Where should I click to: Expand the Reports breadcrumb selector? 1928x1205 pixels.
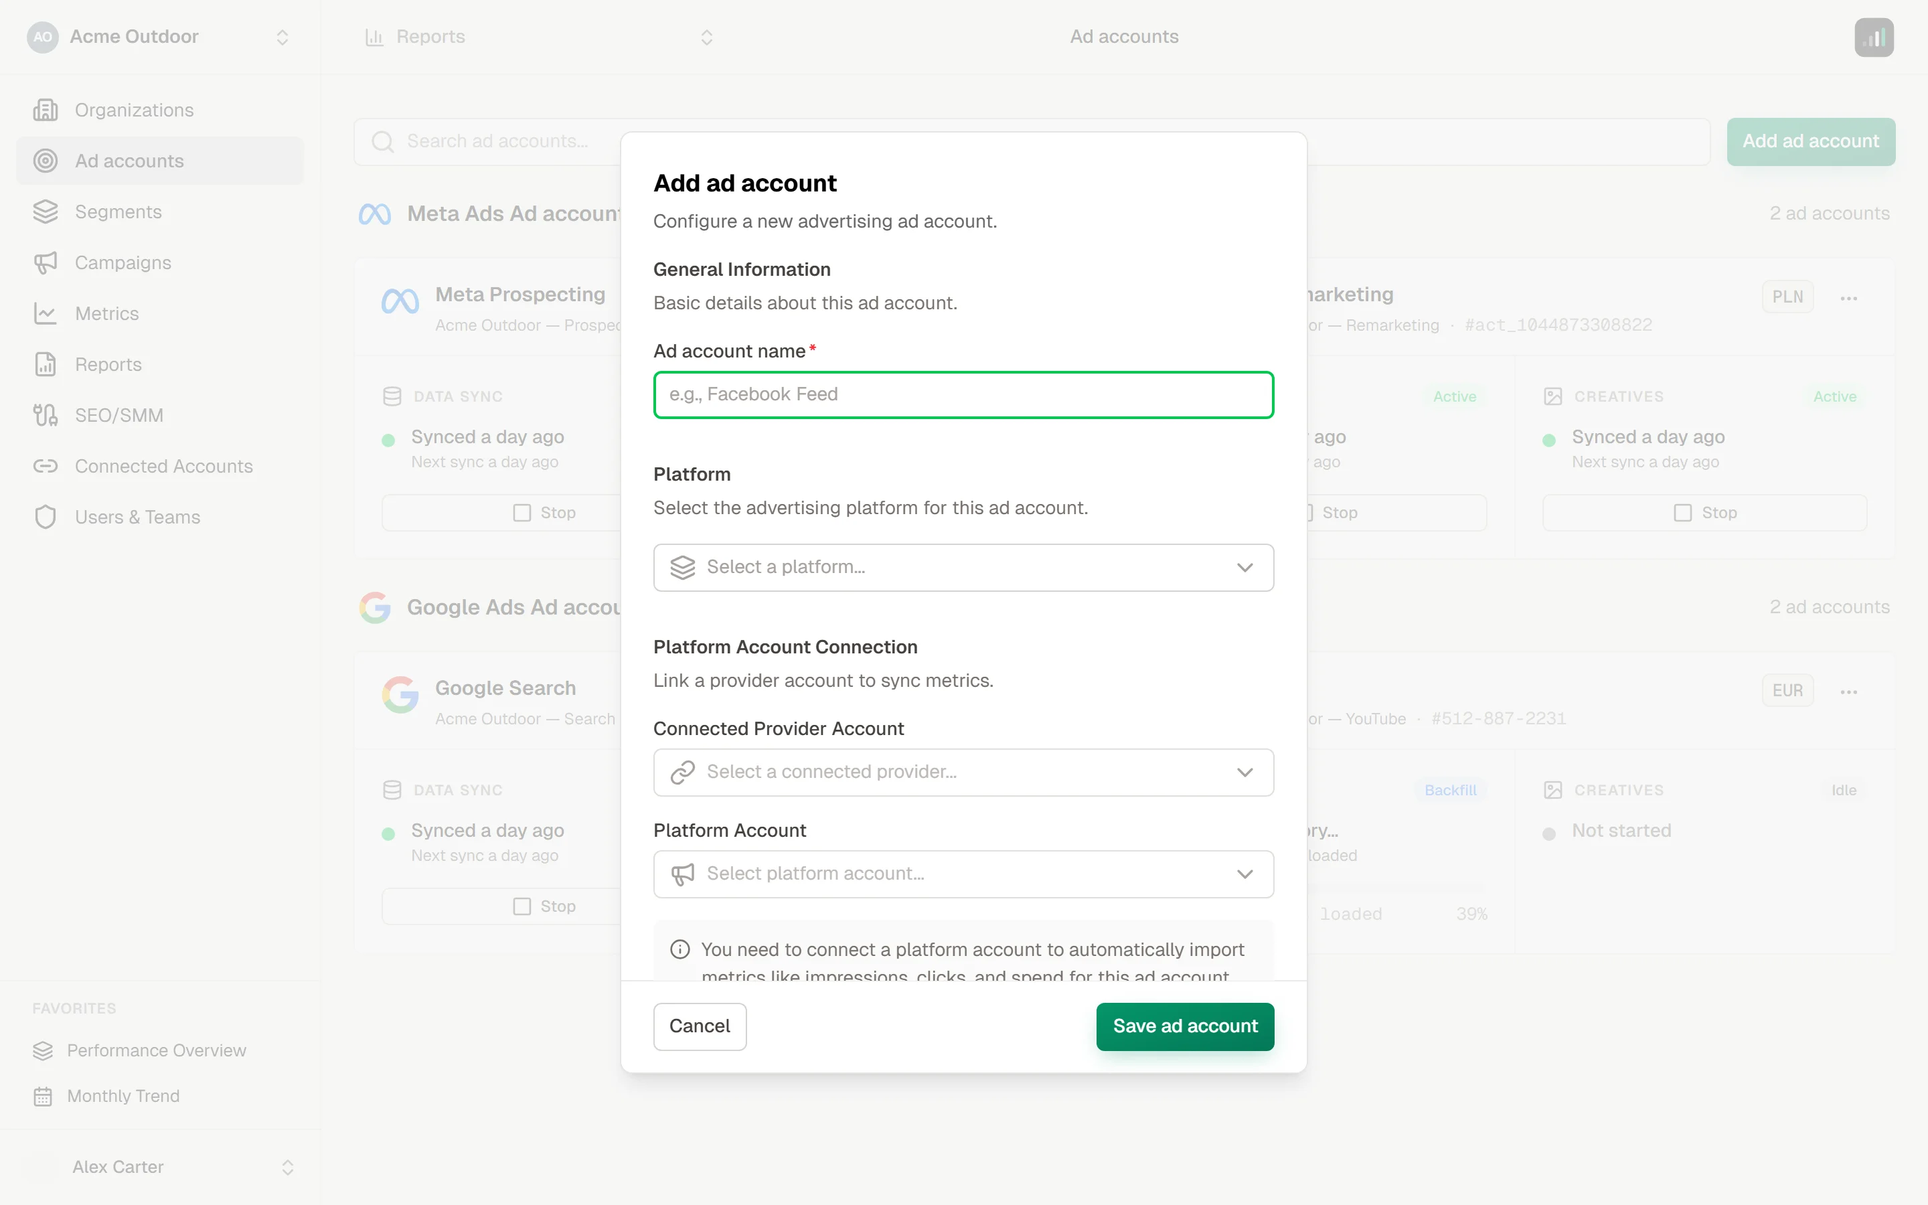click(707, 37)
